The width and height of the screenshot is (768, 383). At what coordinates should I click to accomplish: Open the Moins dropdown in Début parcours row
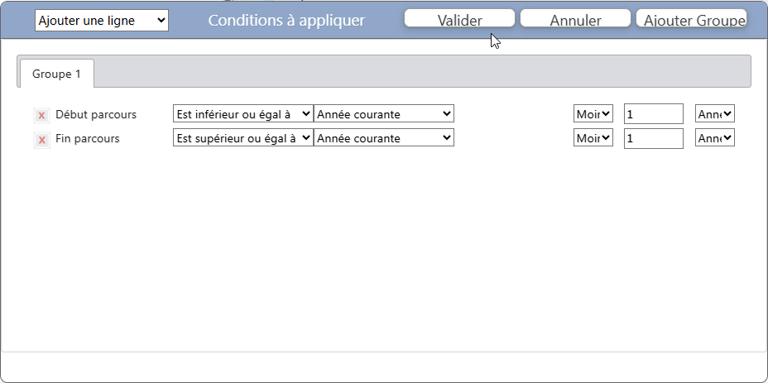[x=593, y=114]
